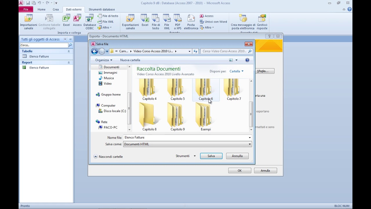Import from Access database icon

tap(77, 20)
